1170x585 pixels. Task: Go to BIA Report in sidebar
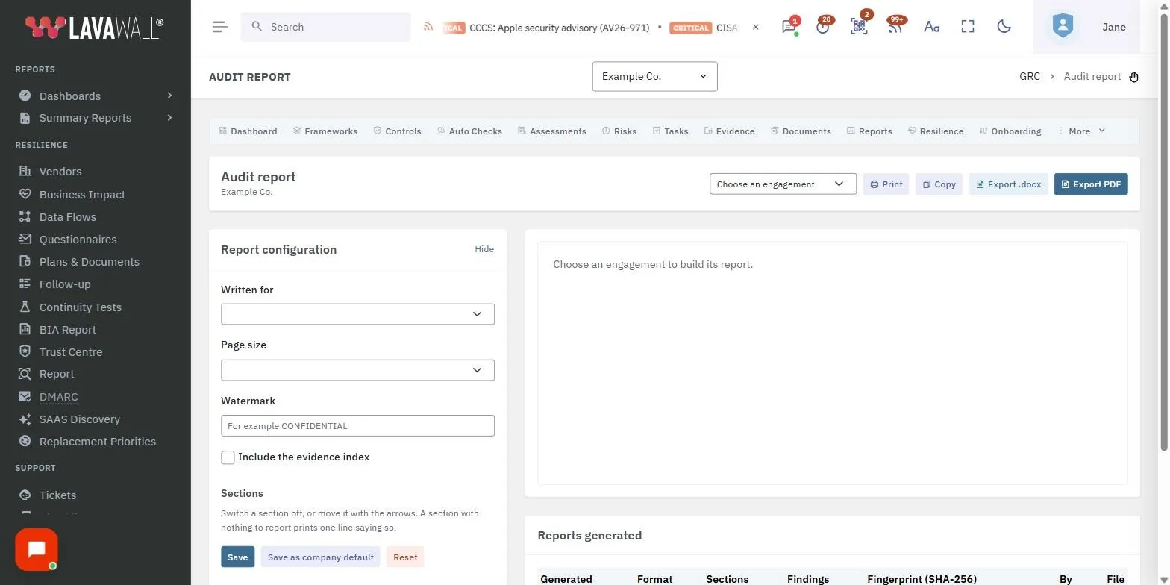[67, 330]
